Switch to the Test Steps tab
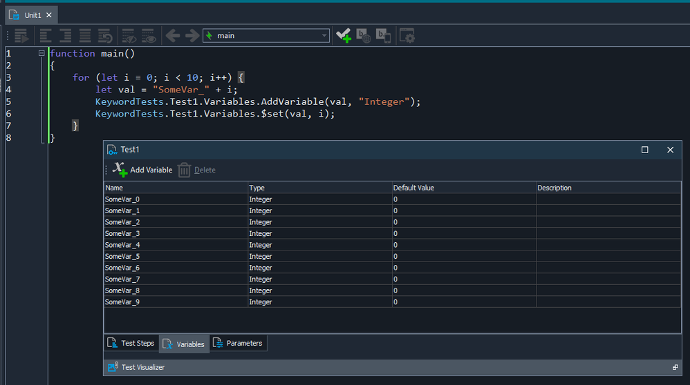Viewport: 690px width, 385px height. [131, 343]
